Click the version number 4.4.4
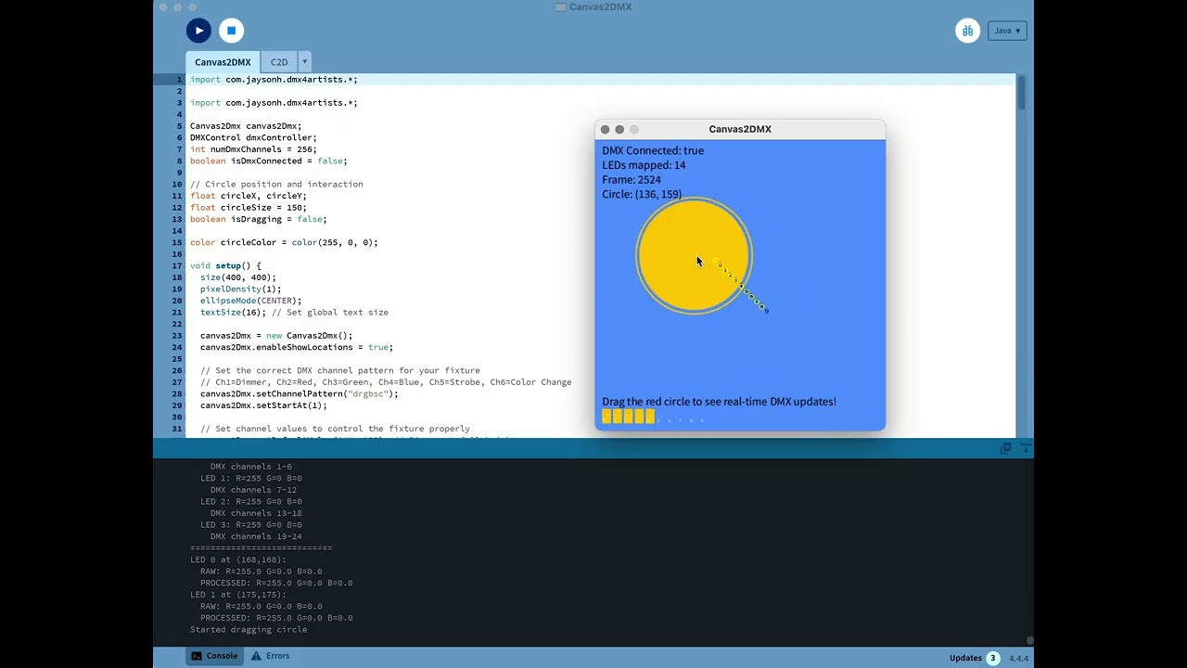The height and width of the screenshot is (668, 1187). (1018, 659)
